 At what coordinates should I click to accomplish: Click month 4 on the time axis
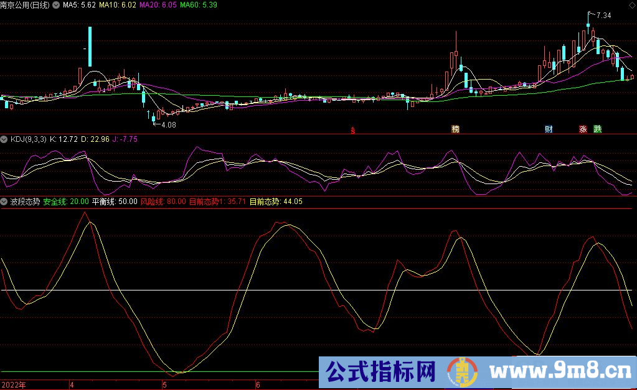pos(72,385)
